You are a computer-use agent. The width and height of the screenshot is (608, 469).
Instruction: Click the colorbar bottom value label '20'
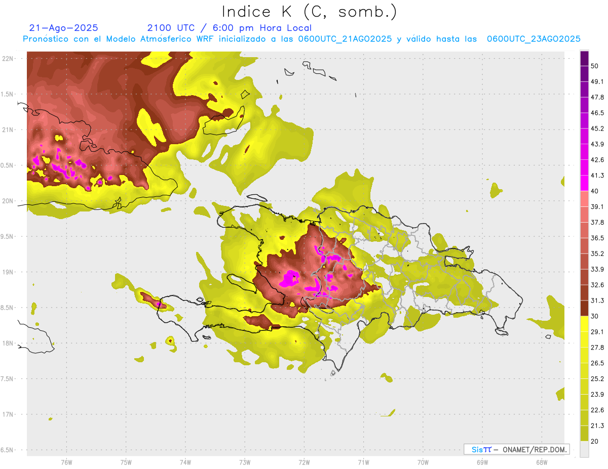[595, 441]
